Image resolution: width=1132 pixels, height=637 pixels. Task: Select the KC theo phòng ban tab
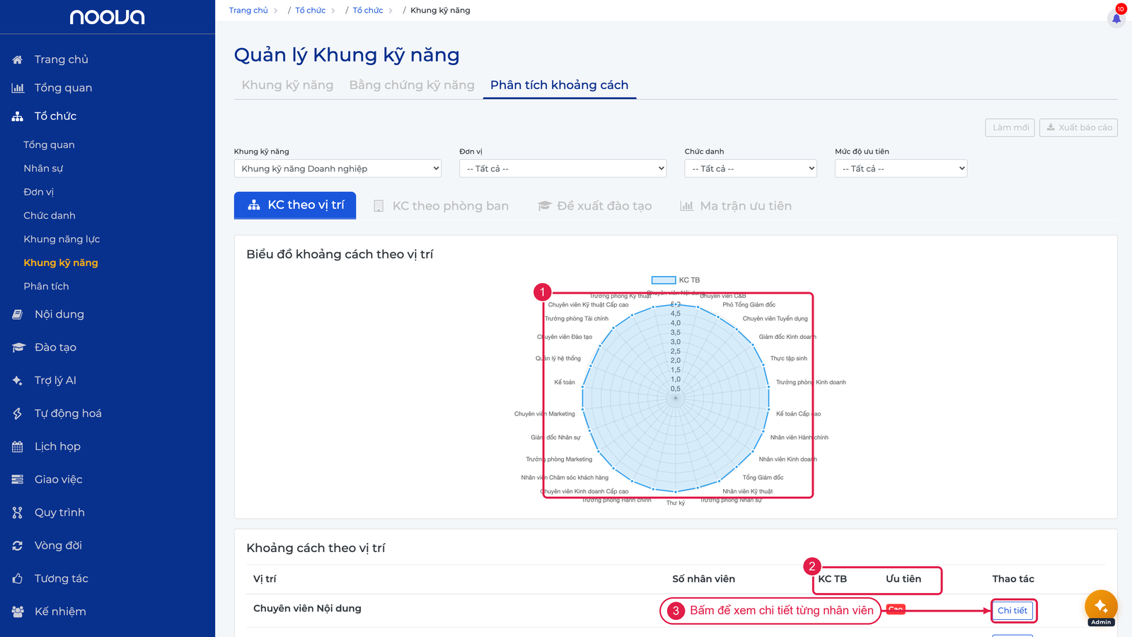441,206
